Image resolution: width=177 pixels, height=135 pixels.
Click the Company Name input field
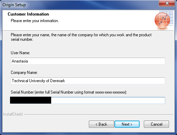pyautogui.click(x=88, y=81)
